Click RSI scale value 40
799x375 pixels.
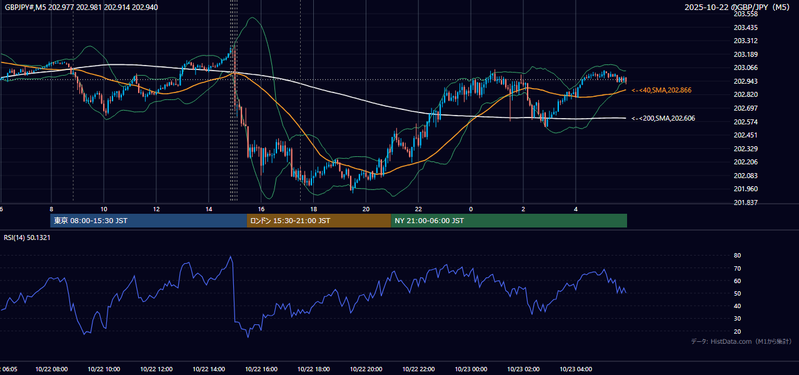click(737, 306)
